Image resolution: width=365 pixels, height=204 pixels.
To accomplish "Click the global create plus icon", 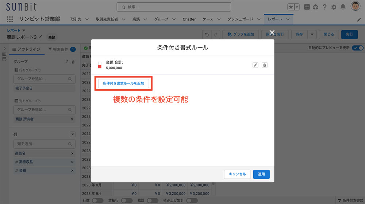I will pos(307,7).
